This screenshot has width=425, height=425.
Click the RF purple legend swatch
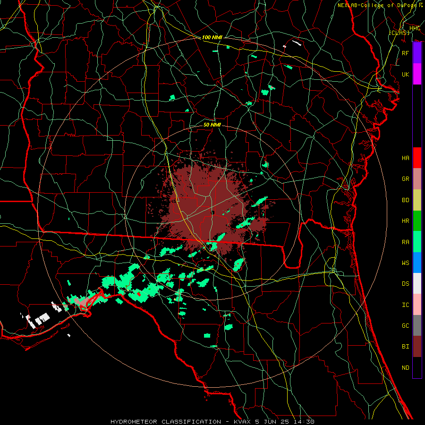pos(417,53)
